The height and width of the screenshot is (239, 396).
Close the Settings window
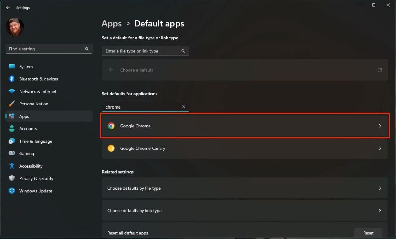(x=388, y=5)
